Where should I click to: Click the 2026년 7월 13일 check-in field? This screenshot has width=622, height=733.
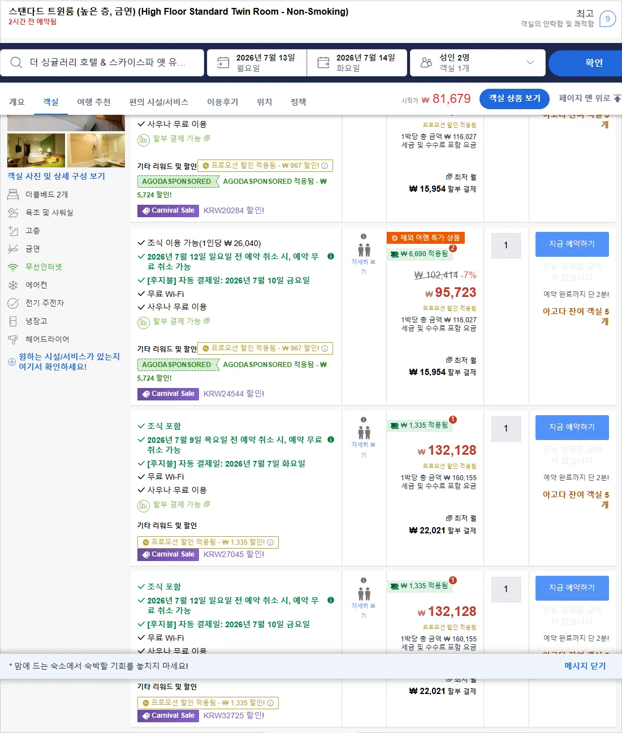click(x=257, y=63)
